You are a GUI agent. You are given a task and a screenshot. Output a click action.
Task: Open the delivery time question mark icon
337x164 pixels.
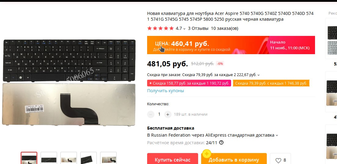(x=221, y=143)
